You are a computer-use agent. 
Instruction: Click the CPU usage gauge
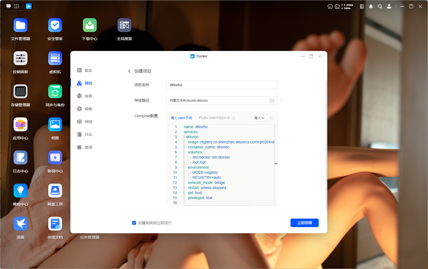click(x=330, y=6)
